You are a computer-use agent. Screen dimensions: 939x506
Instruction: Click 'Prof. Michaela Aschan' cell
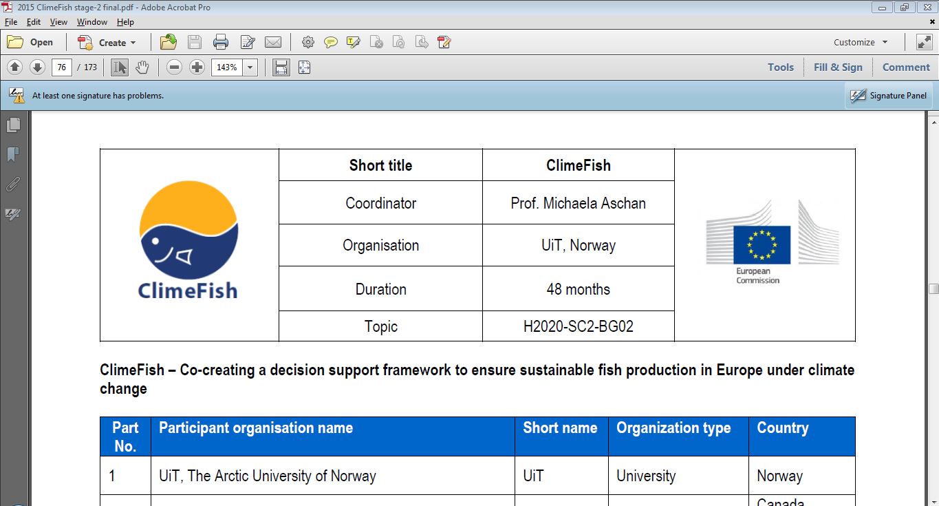click(579, 203)
